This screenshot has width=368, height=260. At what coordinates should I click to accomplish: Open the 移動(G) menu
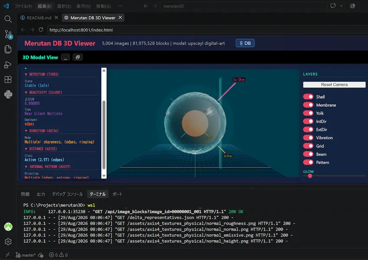pyautogui.click(x=103, y=6)
